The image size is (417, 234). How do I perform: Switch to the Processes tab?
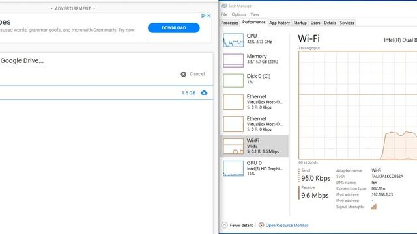click(230, 23)
